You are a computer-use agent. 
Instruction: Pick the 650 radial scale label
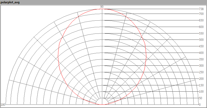201,20
